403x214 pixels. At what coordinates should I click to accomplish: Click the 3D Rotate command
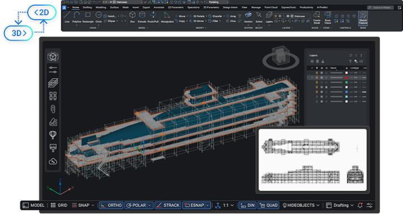(197, 16)
